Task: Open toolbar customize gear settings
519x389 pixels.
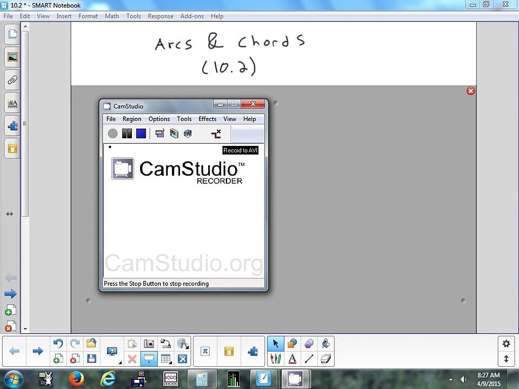Action: coord(506,344)
